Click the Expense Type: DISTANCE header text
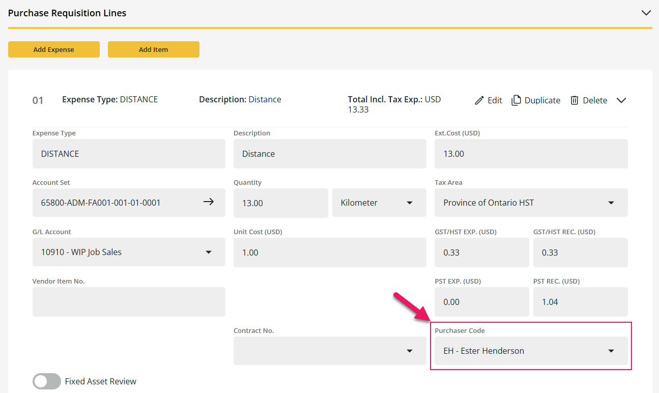 (x=110, y=99)
